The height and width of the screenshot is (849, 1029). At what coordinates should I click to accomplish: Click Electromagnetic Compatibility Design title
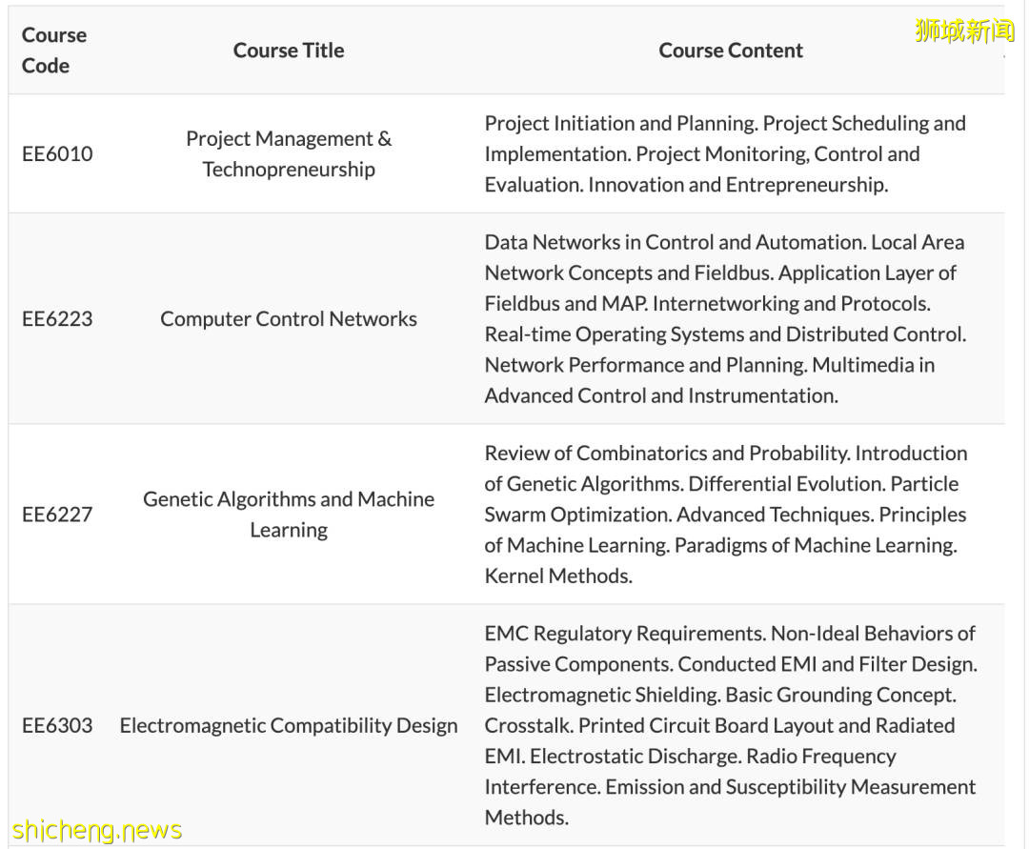[289, 725]
